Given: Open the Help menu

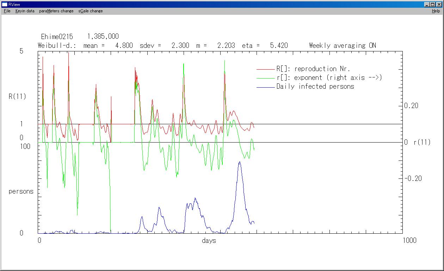Looking at the screenshot, I should (436, 11).
